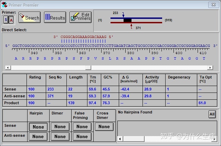Click the Sense Dimer None button
The image size is (221, 146).
click(x=60, y=127)
